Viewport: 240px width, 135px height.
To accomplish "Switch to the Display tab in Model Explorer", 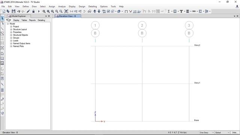I will [x=16, y=20].
